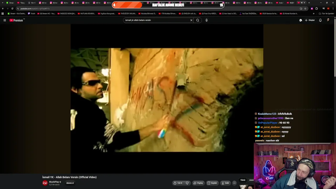Open the Mortal Kombat 4 bookmark
336x189 pixels.
tap(289, 13)
